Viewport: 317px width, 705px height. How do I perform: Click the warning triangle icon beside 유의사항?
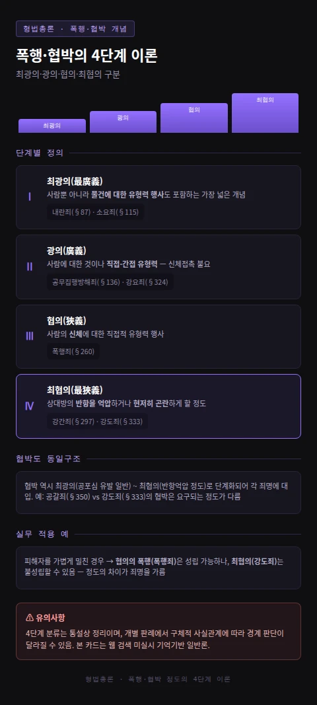[30, 618]
